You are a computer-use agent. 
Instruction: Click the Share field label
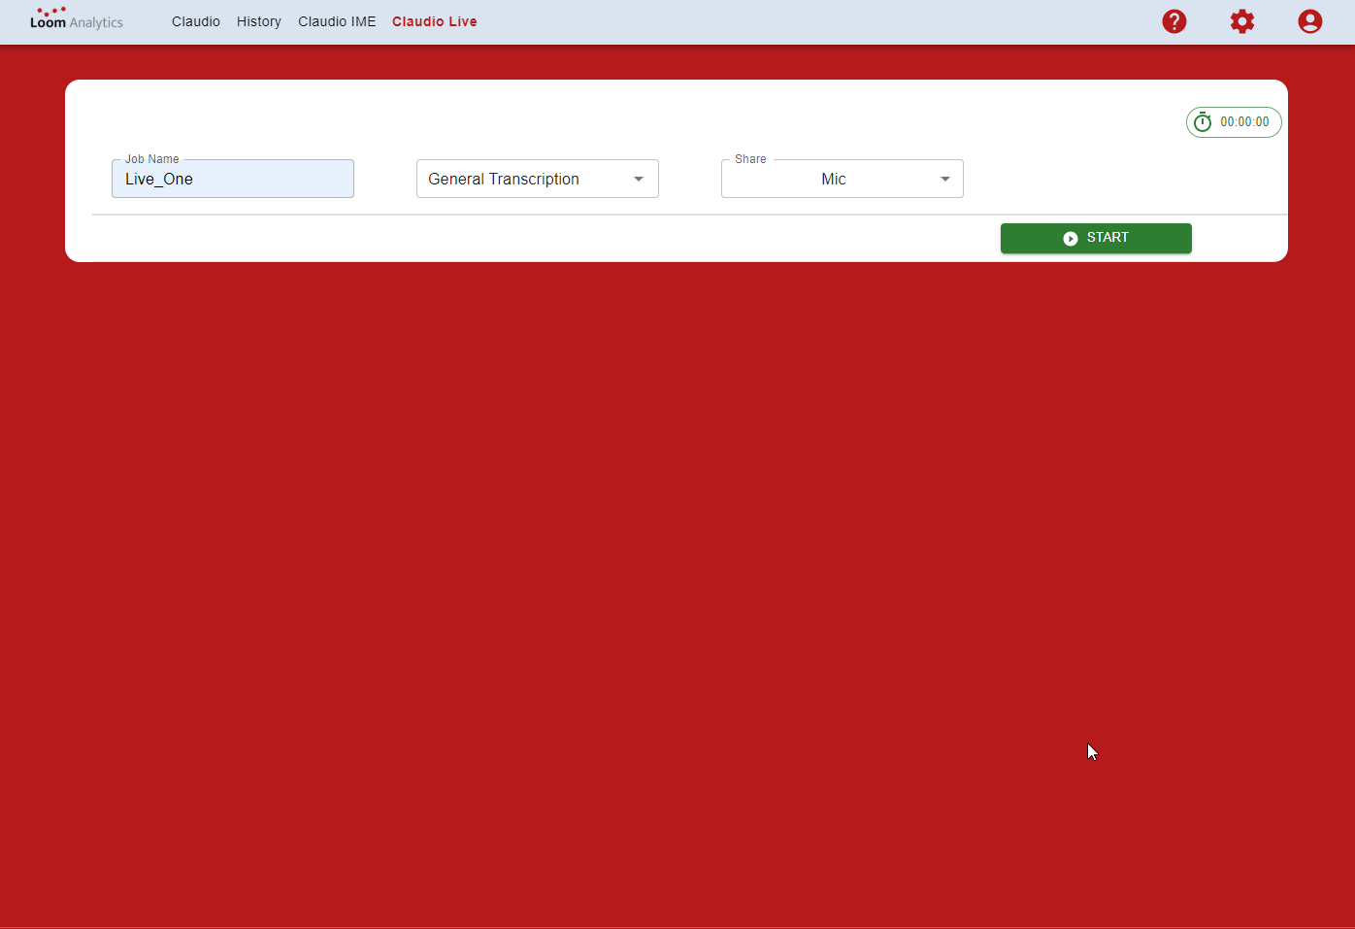(750, 159)
